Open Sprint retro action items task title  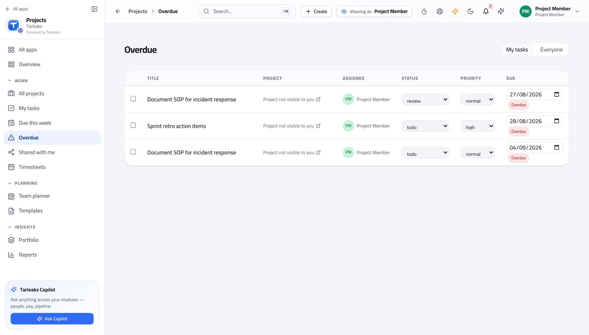pyautogui.click(x=176, y=126)
